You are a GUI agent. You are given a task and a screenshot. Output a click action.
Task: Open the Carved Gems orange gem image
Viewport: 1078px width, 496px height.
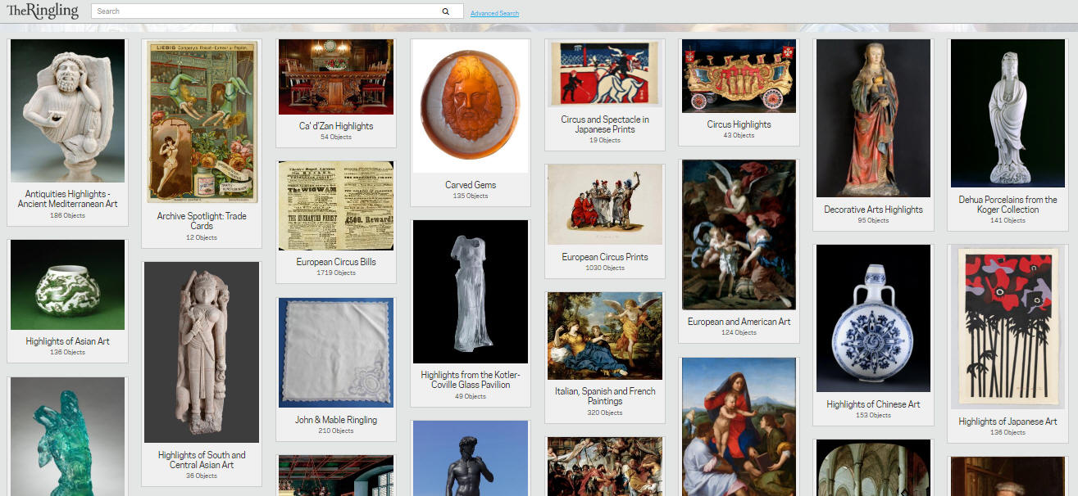[x=471, y=106]
